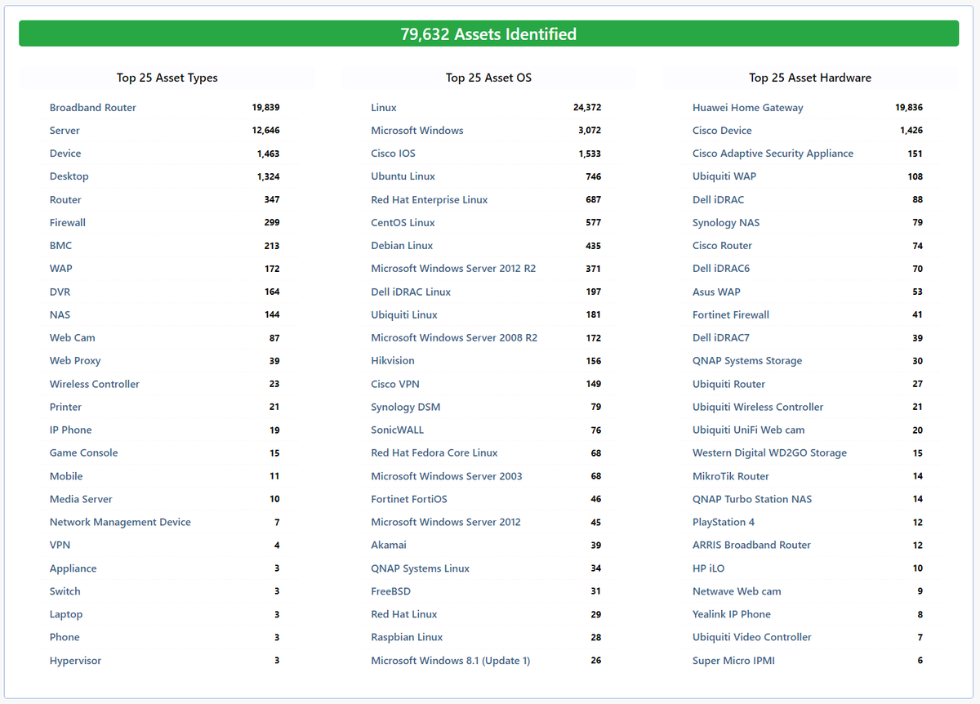Open the Broadband Router asset type link
Image resolution: width=980 pixels, height=704 pixels.
coord(93,108)
